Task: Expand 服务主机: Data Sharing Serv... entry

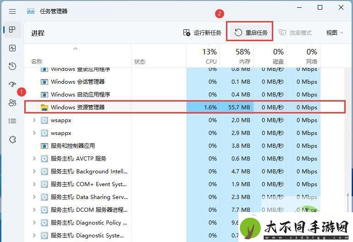Action: (x=34, y=197)
